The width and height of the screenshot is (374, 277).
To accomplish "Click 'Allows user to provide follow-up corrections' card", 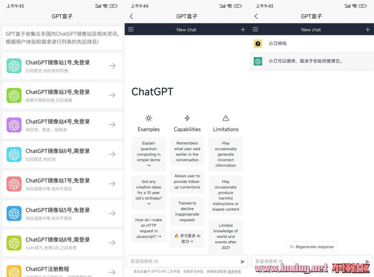I will coord(187,182).
